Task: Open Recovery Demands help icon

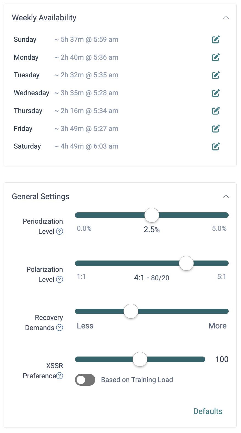Action: (60, 328)
